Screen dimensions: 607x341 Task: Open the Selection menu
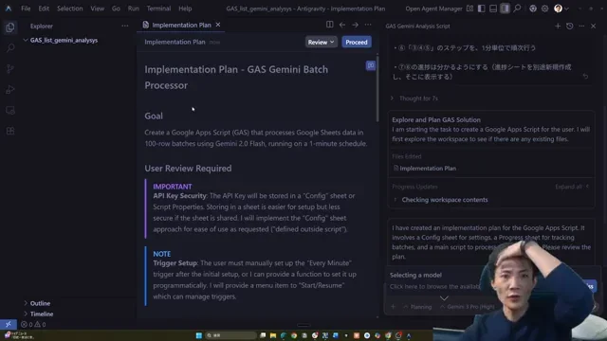[69, 9]
